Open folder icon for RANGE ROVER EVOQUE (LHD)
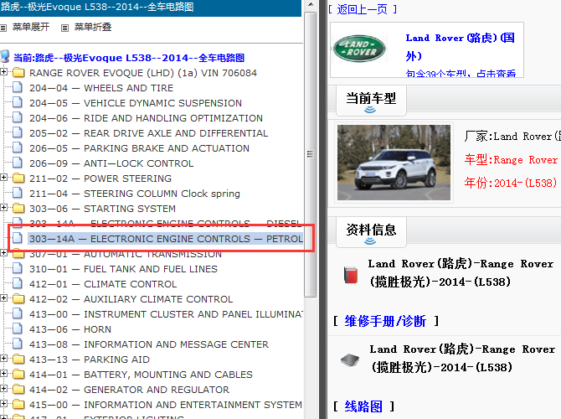 click(x=18, y=73)
